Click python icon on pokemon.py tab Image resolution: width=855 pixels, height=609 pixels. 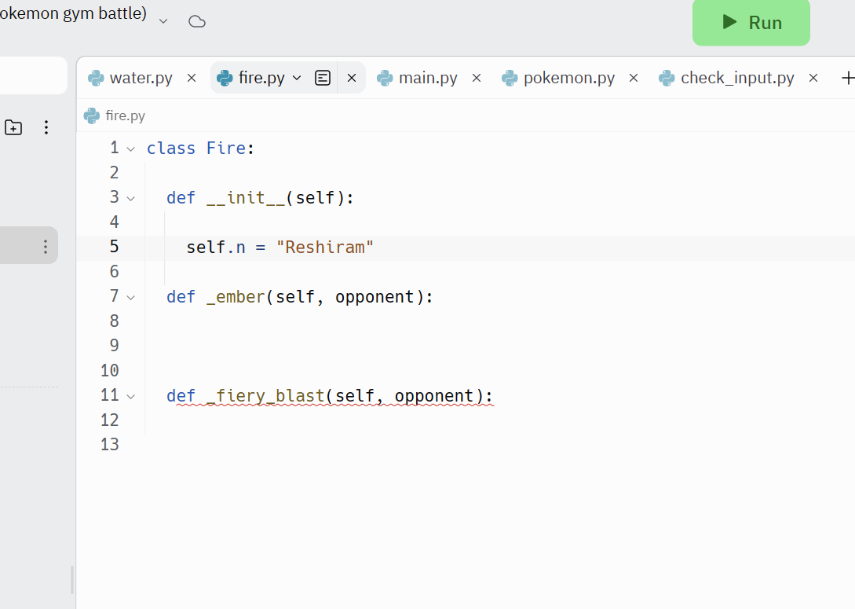pyautogui.click(x=510, y=78)
